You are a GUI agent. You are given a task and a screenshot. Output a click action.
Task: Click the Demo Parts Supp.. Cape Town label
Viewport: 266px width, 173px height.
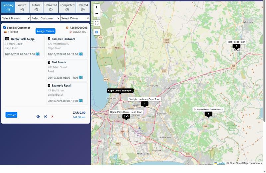tap(126, 112)
